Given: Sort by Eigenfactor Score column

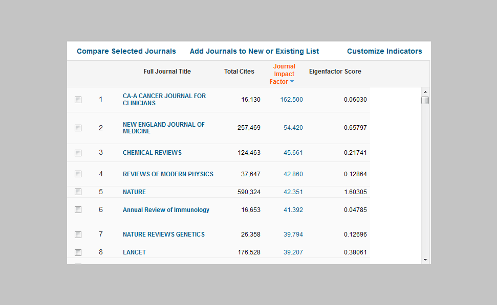Looking at the screenshot, I should point(335,72).
